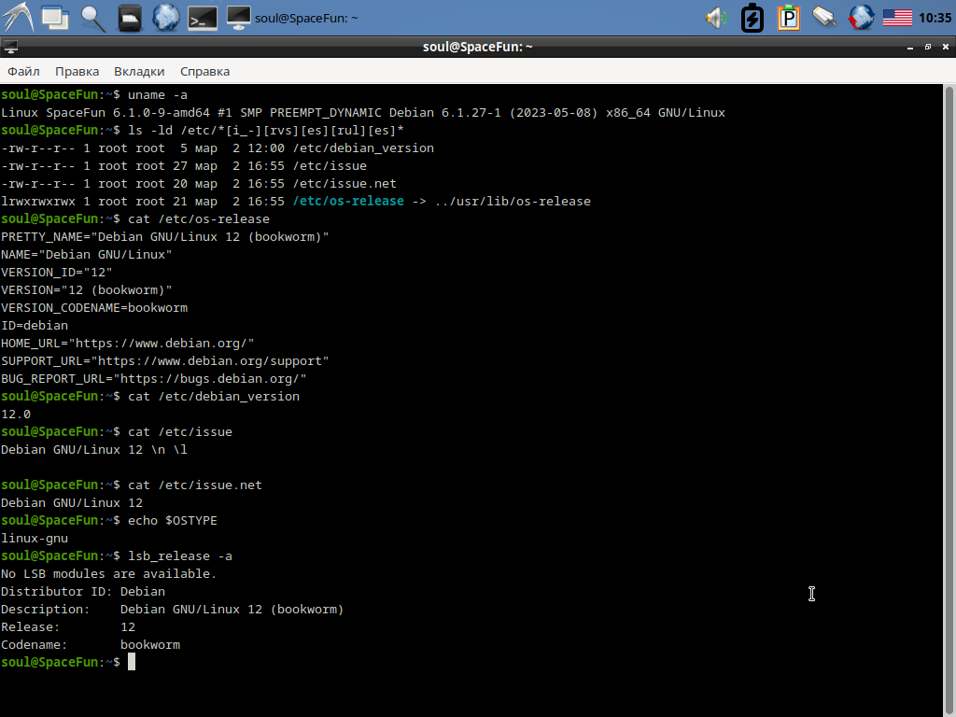Open the clipboard manager tray icon
This screenshot has height=717, width=956.
point(788,19)
